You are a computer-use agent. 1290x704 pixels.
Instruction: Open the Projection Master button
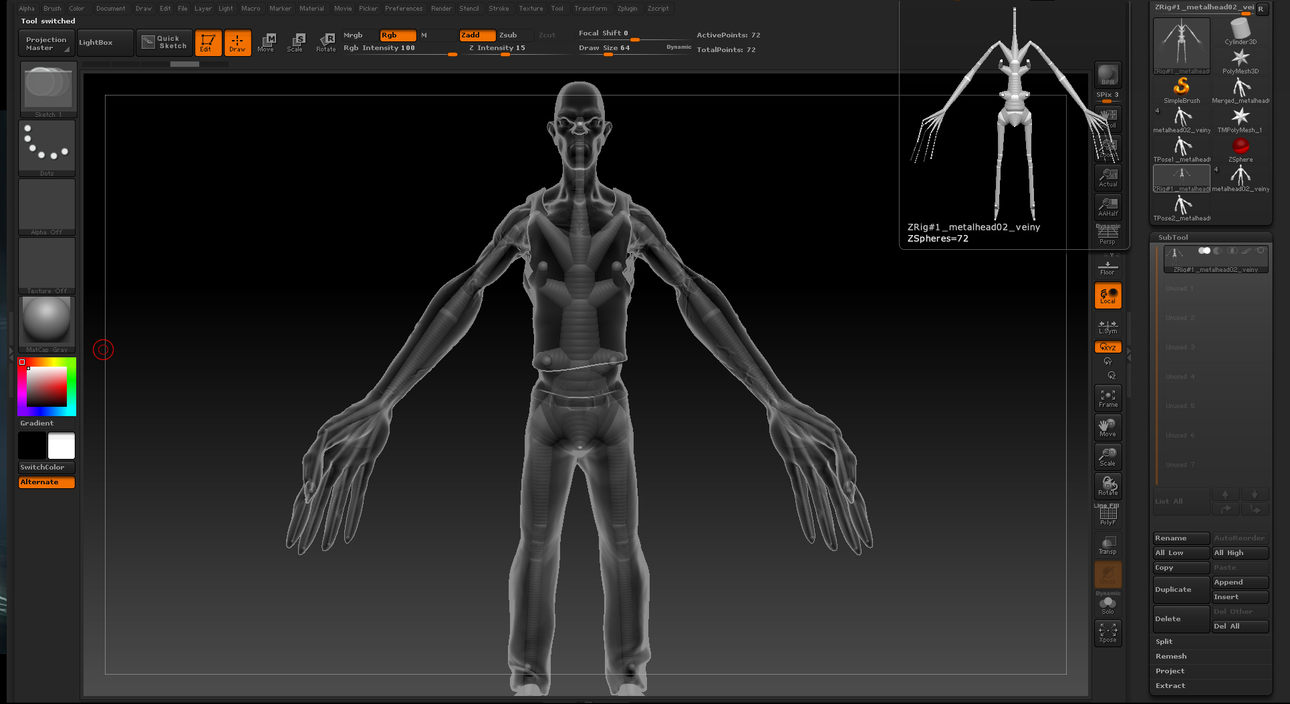(46, 43)
